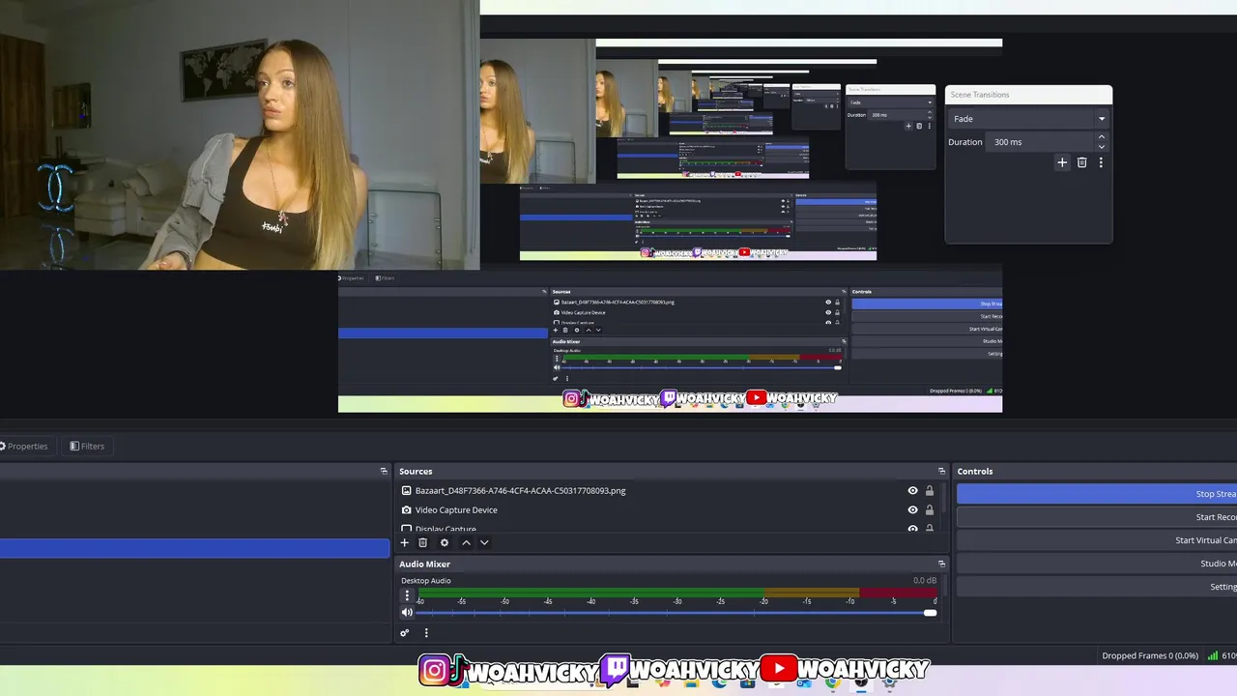This screenshot has width=1237, height=696.
Task: Move the selected source down
Action: click(x=484, y=542)
